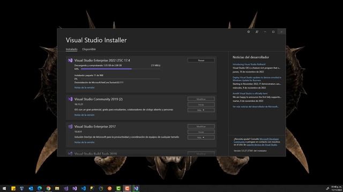
Task: Click Iniciar for Visual Studio Enterprise 2017
Action: click(x=201, y=132)
